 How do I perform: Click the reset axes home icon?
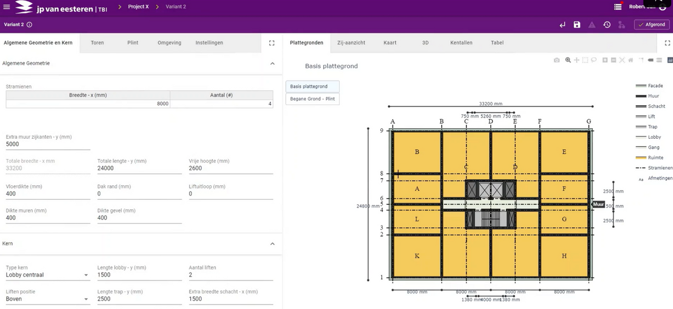pos(631,60)
